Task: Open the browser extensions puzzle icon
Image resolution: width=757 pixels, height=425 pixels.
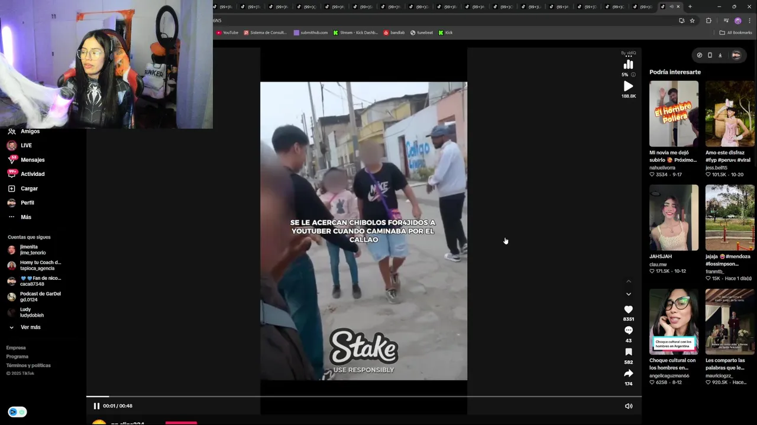Action: point(709,21)
